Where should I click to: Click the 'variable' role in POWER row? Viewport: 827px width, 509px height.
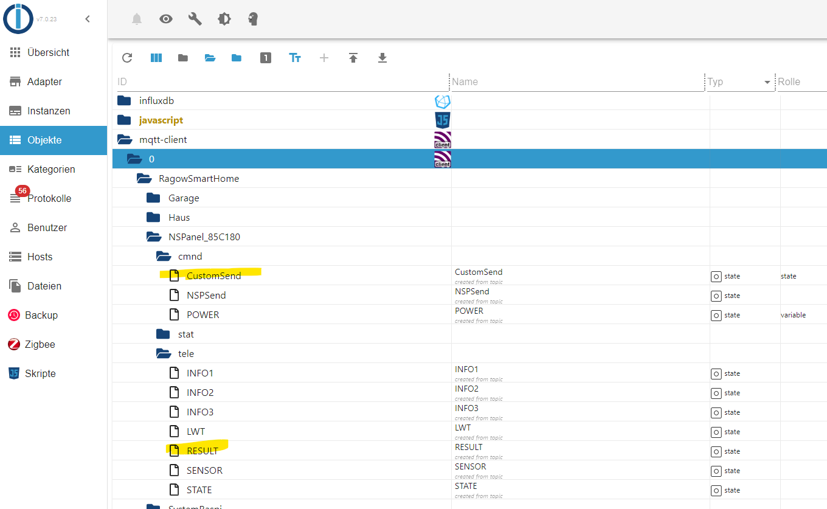(x=793, y=315)
